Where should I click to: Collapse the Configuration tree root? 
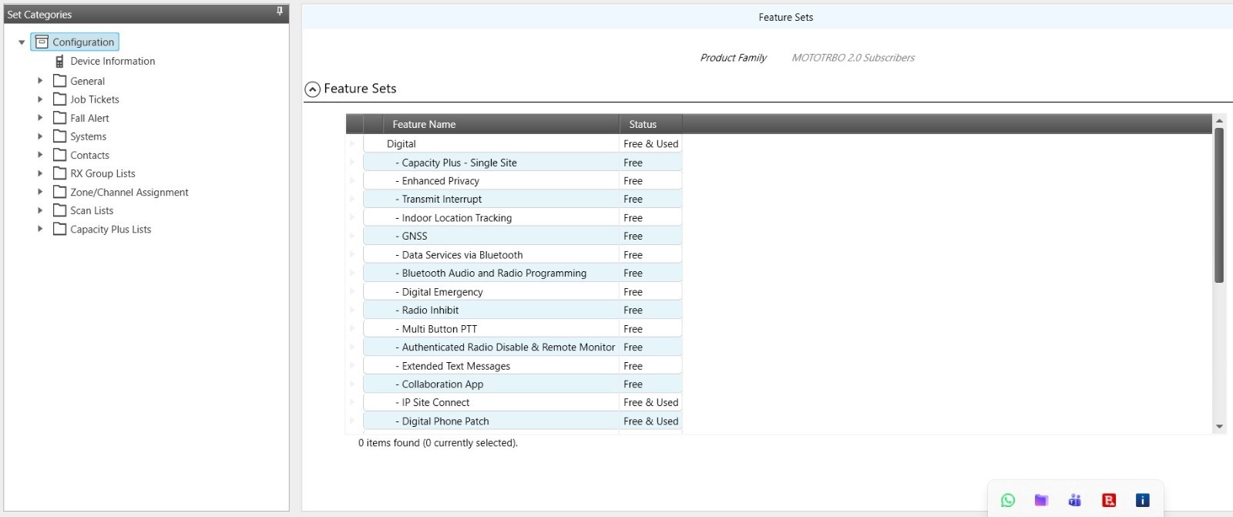point(22,42)
